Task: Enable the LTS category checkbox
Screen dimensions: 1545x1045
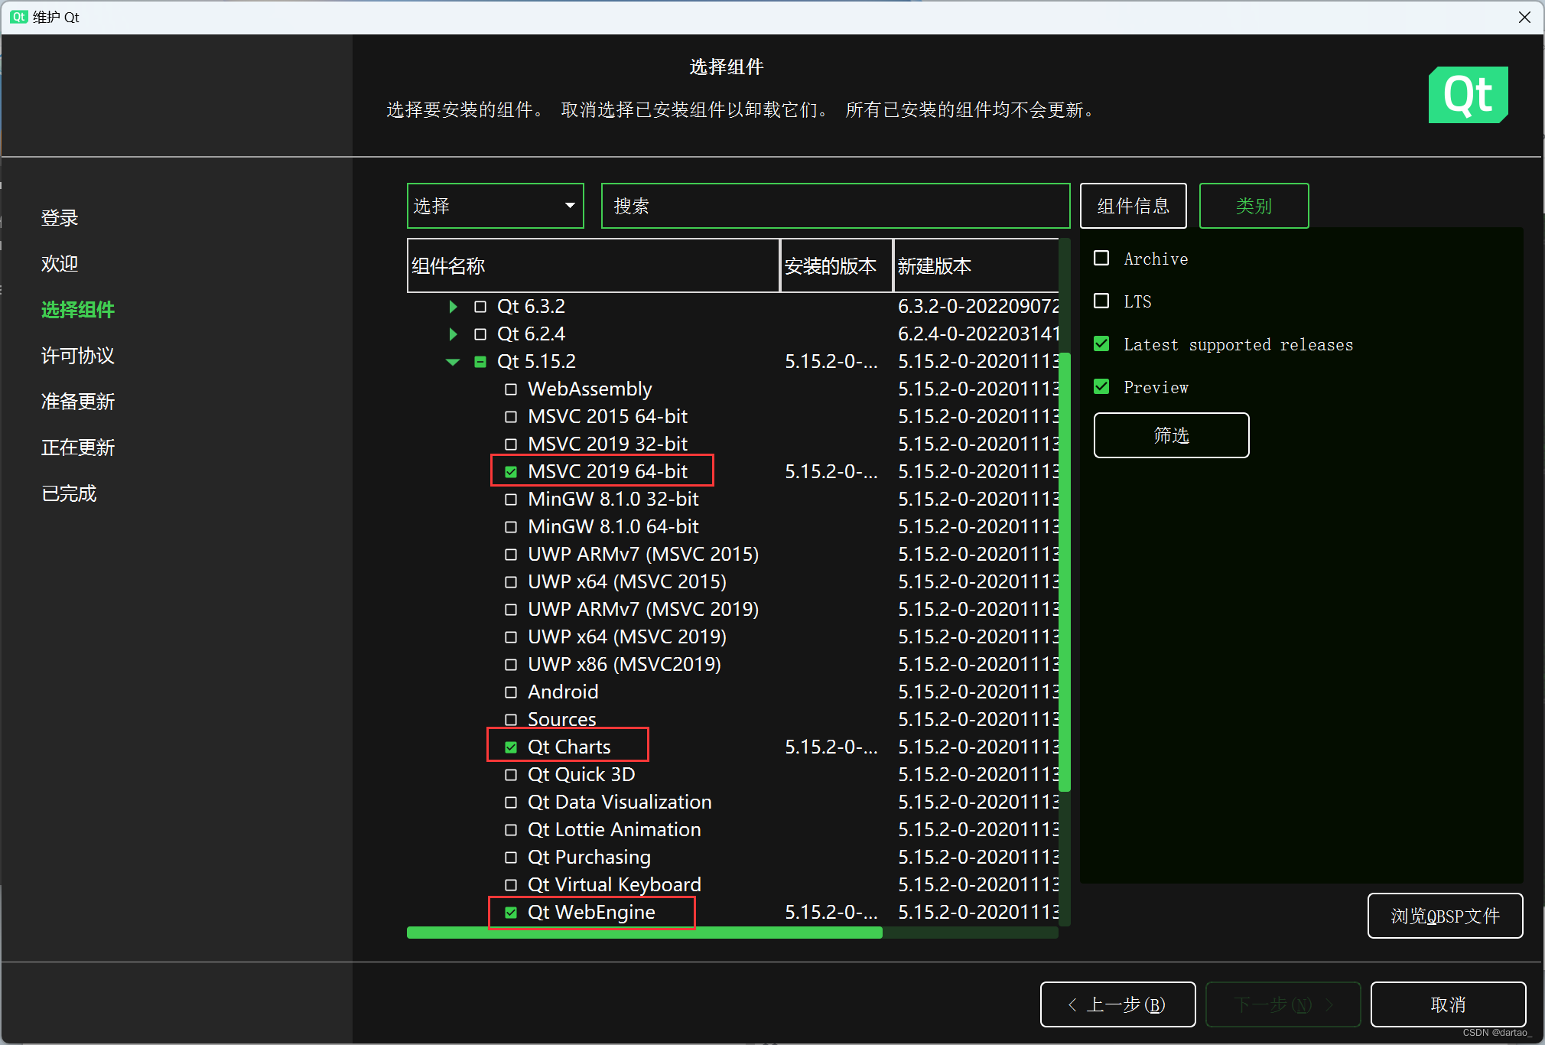Action: (x=1101, y=301)
